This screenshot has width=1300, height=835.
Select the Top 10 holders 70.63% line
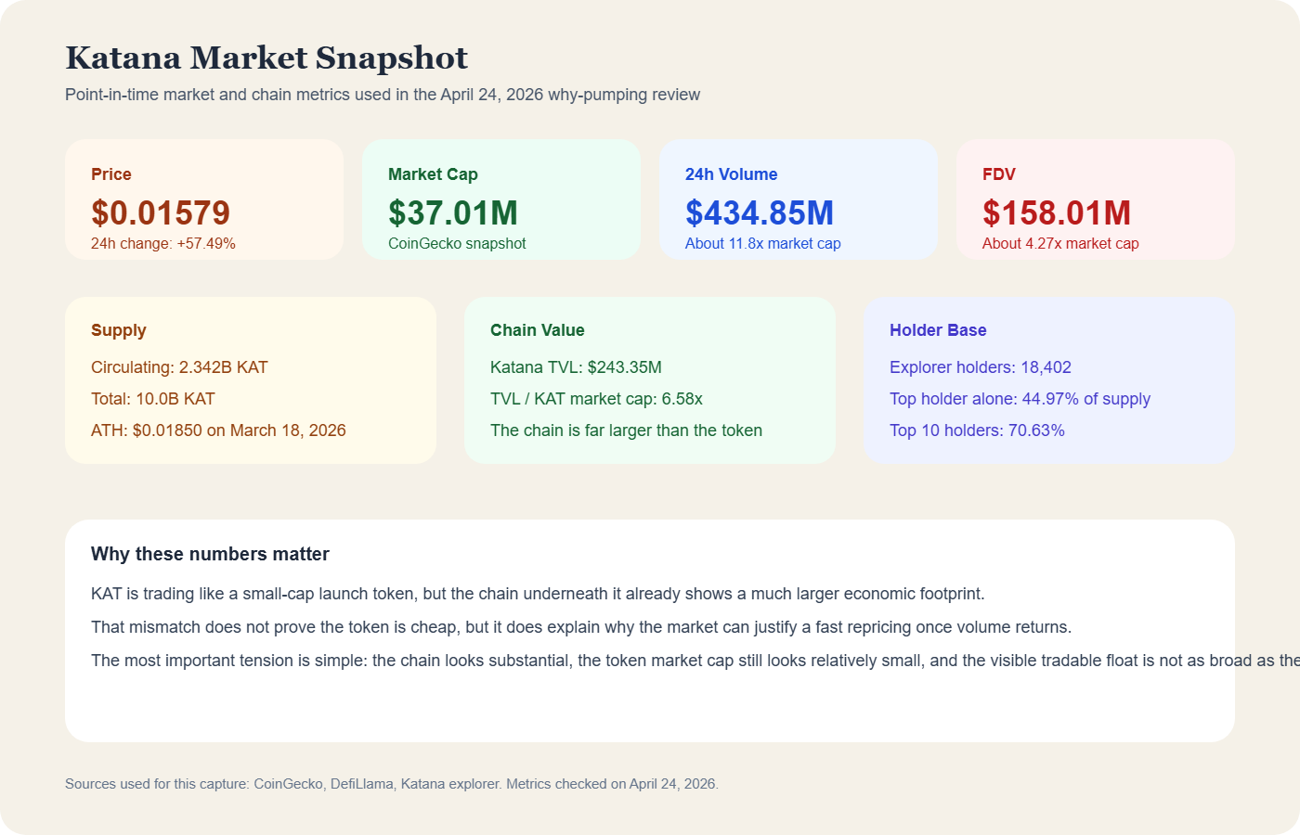tap(977, 430)
